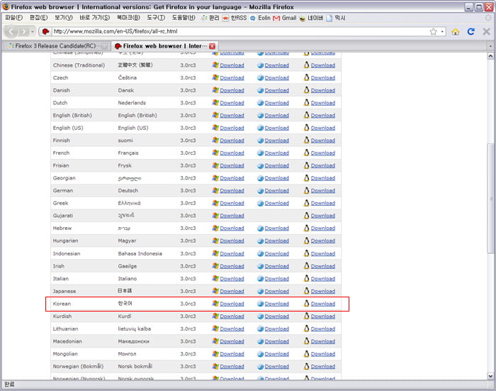This screenshot has width=496, height=391.
Task: Download Indonesian Windows version link
Action: tap(232, 253)
